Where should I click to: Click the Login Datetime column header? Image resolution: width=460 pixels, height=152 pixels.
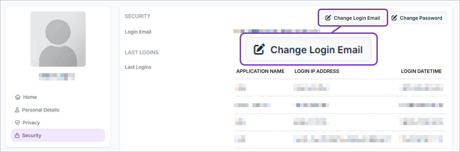(421, 71)
